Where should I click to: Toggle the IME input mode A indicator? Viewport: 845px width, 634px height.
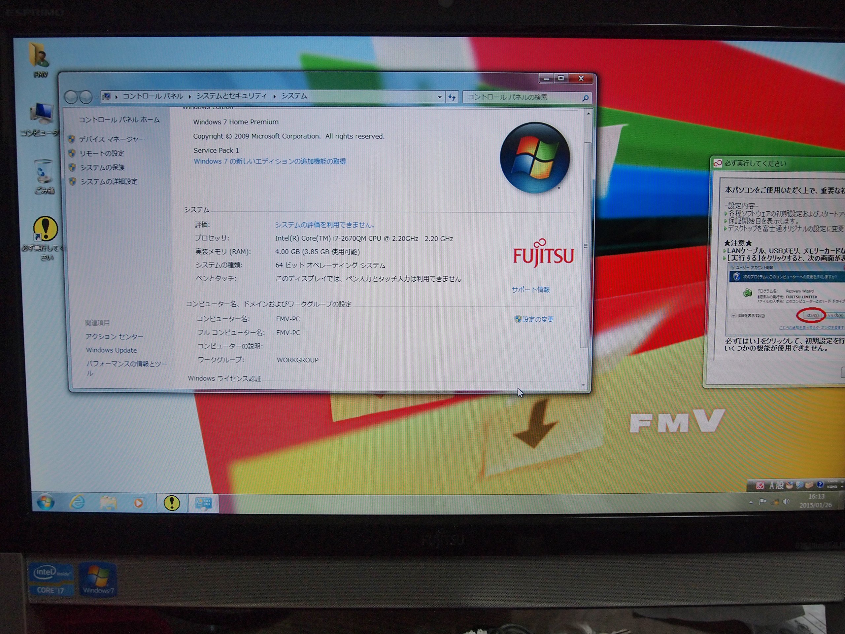771,485
